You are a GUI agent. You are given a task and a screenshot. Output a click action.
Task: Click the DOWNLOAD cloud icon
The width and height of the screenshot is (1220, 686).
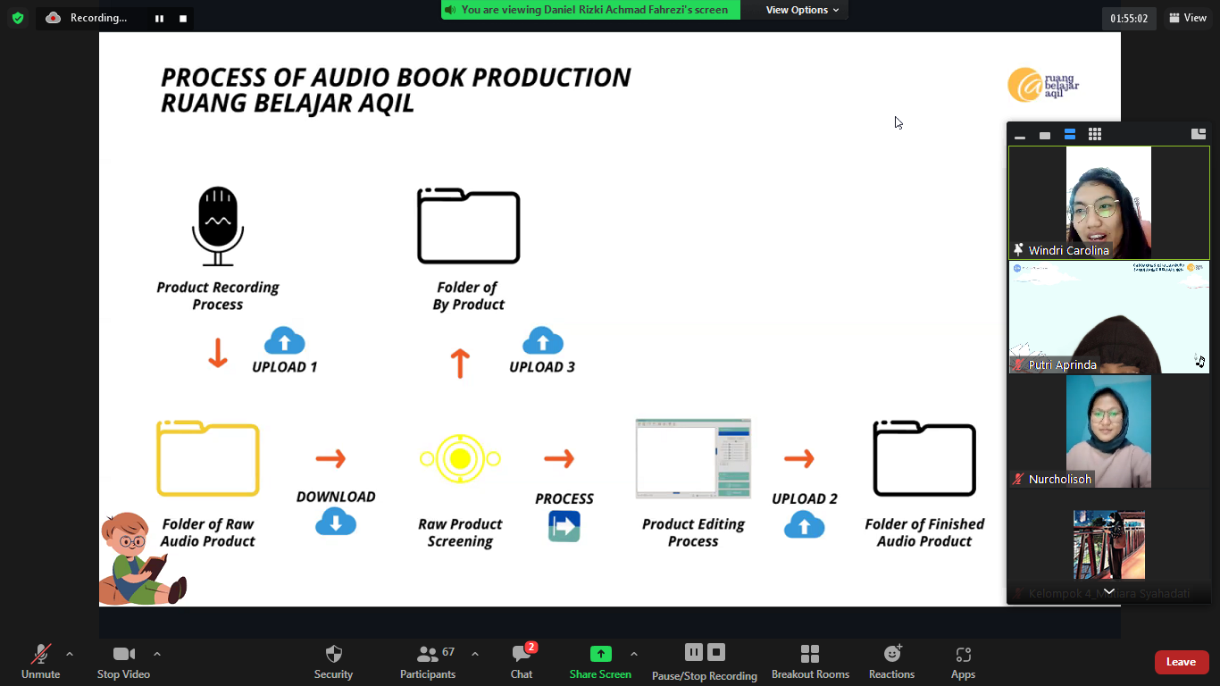point(336,522)
